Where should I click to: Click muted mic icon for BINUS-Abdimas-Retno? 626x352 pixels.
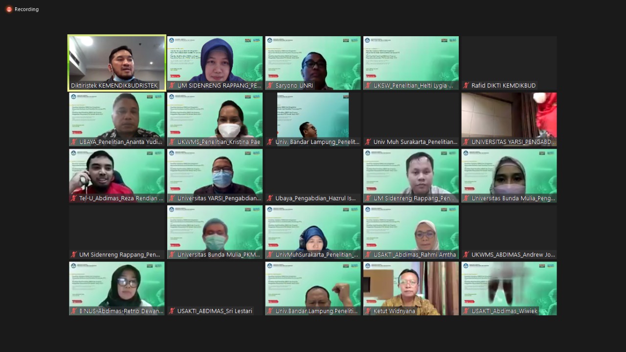tap(74, 311)
